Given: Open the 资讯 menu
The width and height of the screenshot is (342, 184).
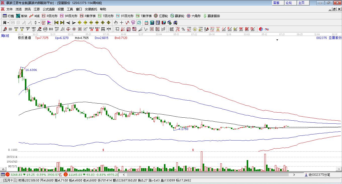Looking at the screenshot, I should tap(28, 9).
